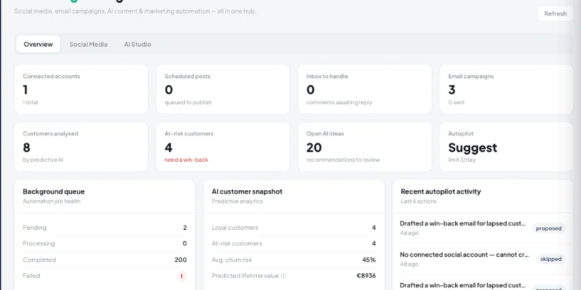Click the Background queue heading
Screen dimensions: 581x290
[54, 192]
